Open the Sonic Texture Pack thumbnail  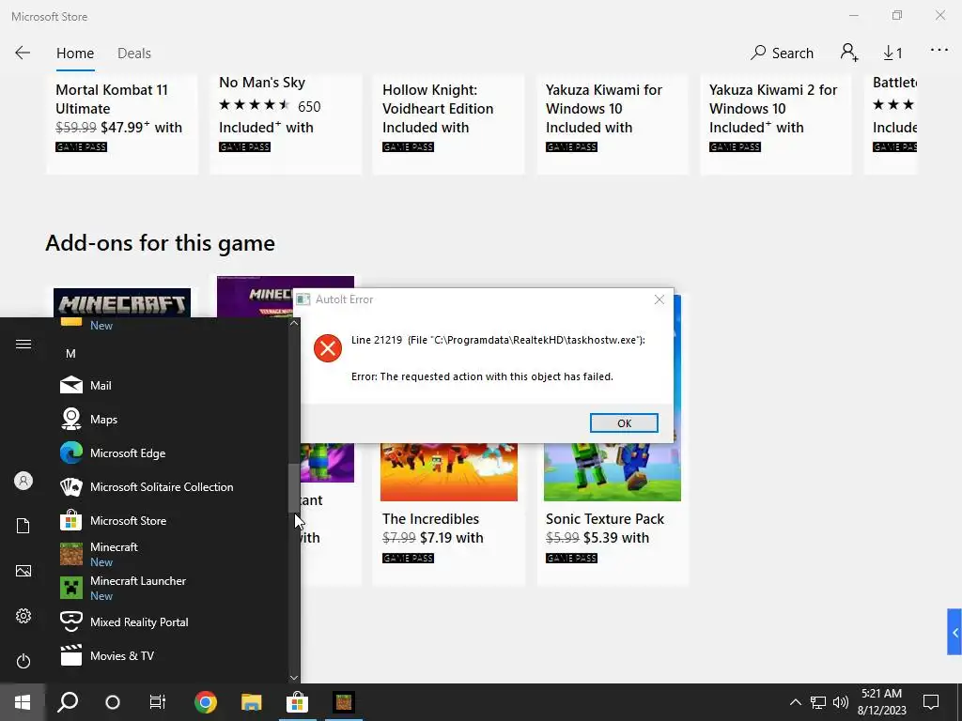613,472
